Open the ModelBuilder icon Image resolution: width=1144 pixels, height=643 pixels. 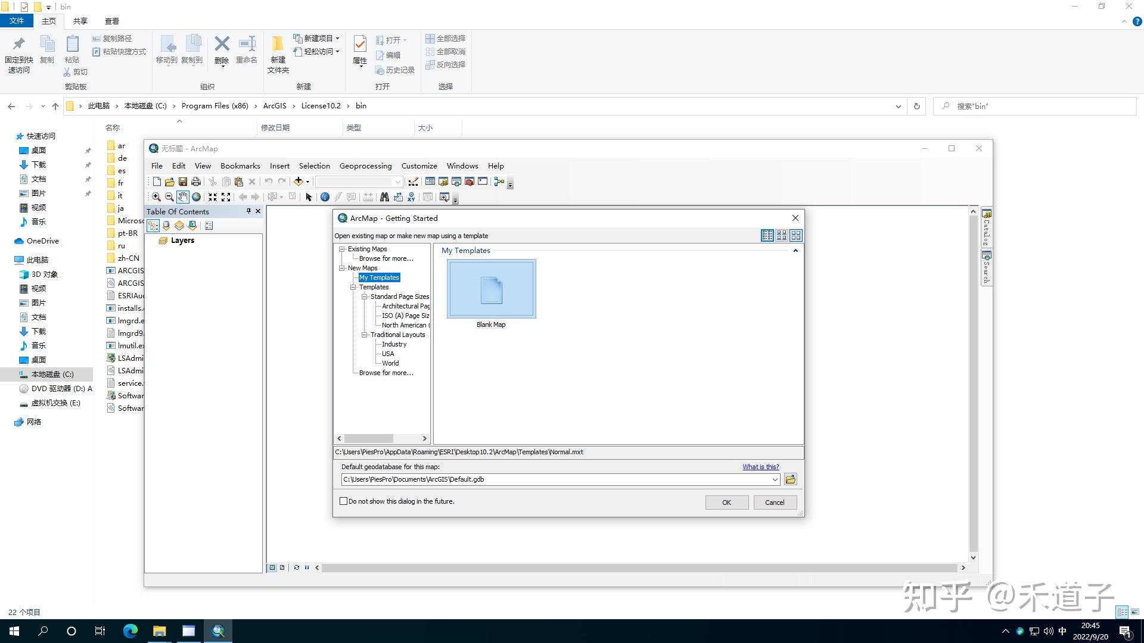click(x=499, y=182)
